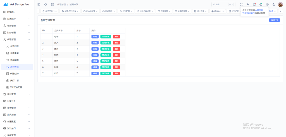Viewport: 286px width, 137px height.
Task: Collapse 代理管理 menu
Action: (x=17, y=40)
